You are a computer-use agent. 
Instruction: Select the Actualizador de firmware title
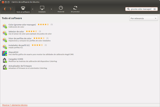pyautogui.click(x=20, y=66)
